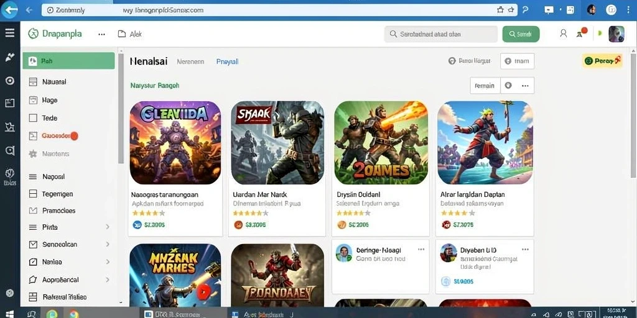The height and width of the screenshot is (318, 637).
Task: Open the user account icon in header
Action: click(x=563, y=34)
